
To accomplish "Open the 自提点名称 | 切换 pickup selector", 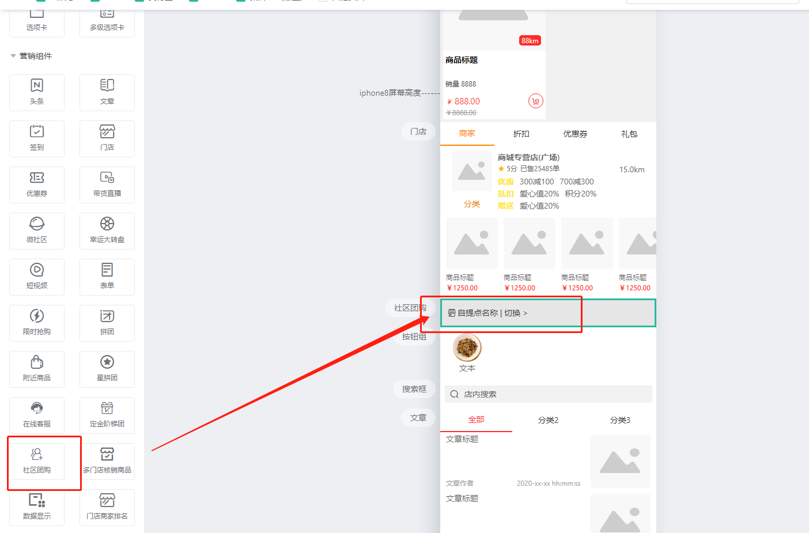I will (x=487, y=313).
